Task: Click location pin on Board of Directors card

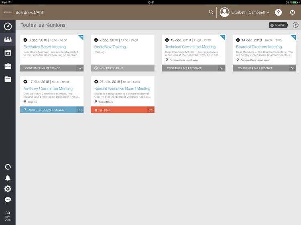Action: (x=238, y=60)
